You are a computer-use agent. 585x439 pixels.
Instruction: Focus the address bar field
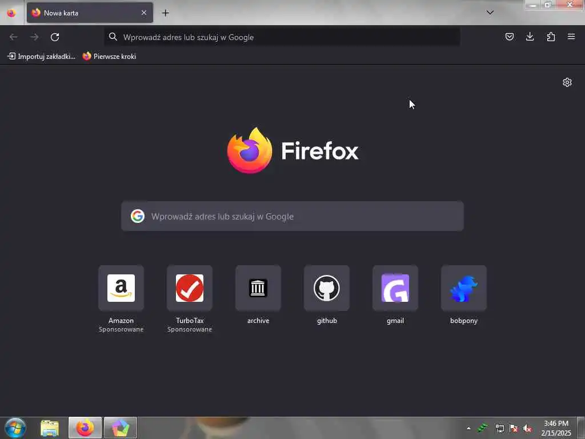click(282, 37)
